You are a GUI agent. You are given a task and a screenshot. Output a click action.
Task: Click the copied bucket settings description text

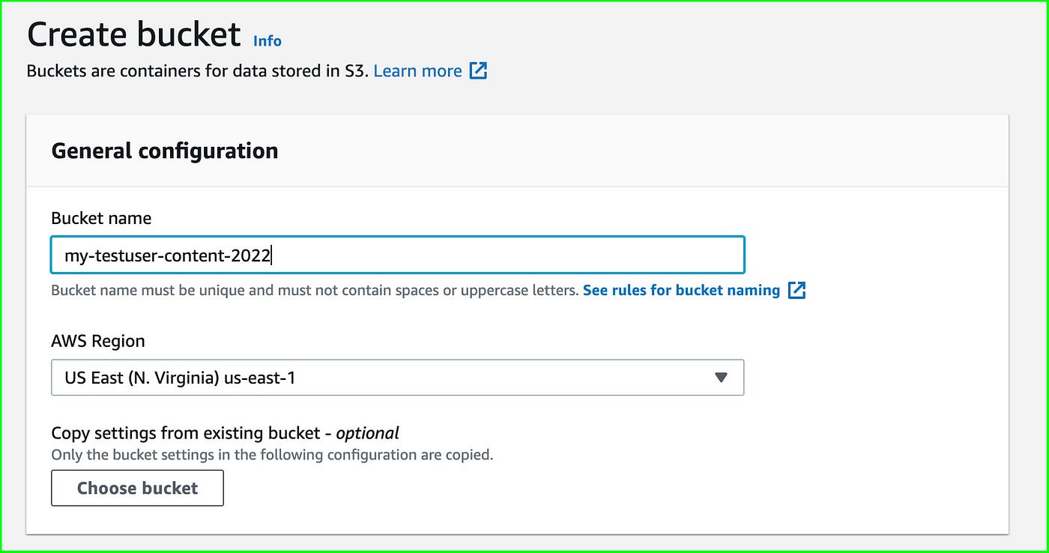point(272,454)
